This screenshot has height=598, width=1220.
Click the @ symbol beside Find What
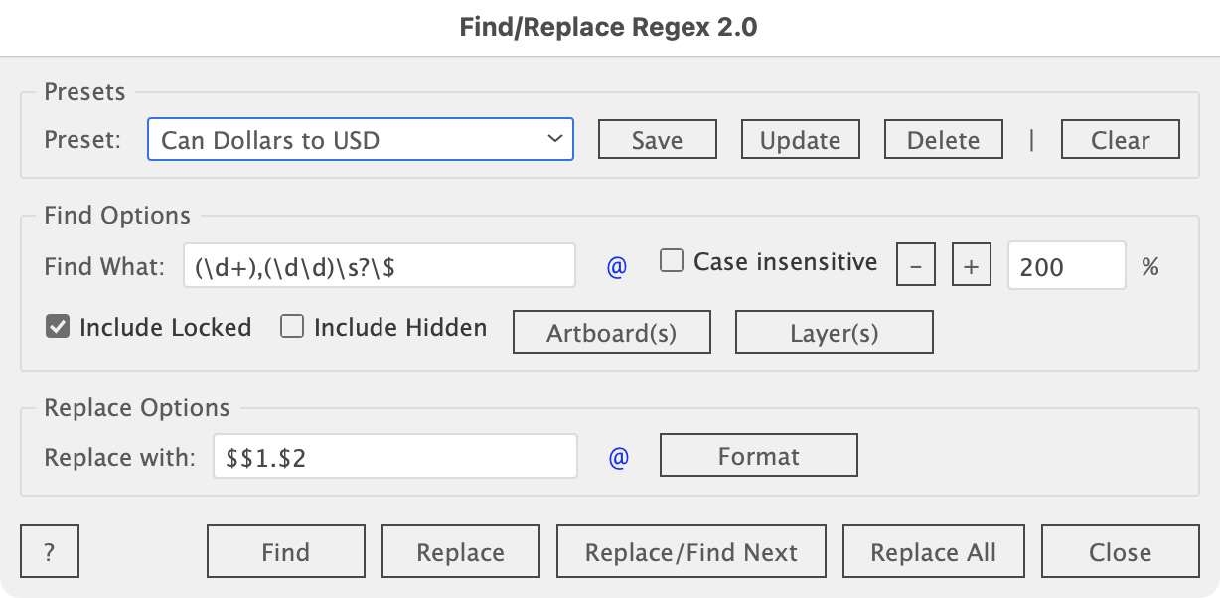pyautogui.click(x=617, y=267)
